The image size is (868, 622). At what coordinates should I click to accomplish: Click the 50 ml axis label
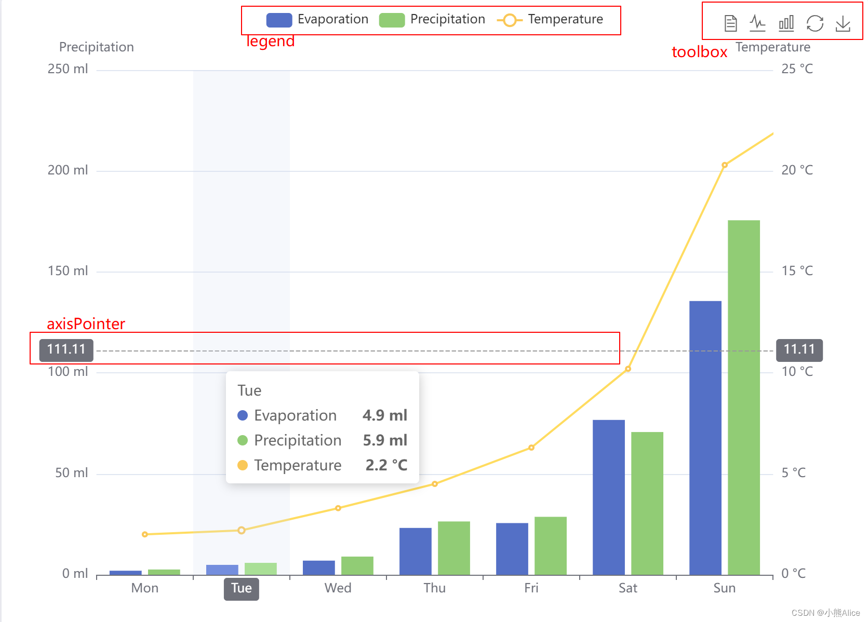click(x=72, y=473)
